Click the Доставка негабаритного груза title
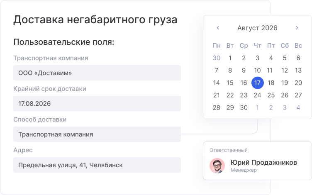 click(x=95, y=20)
